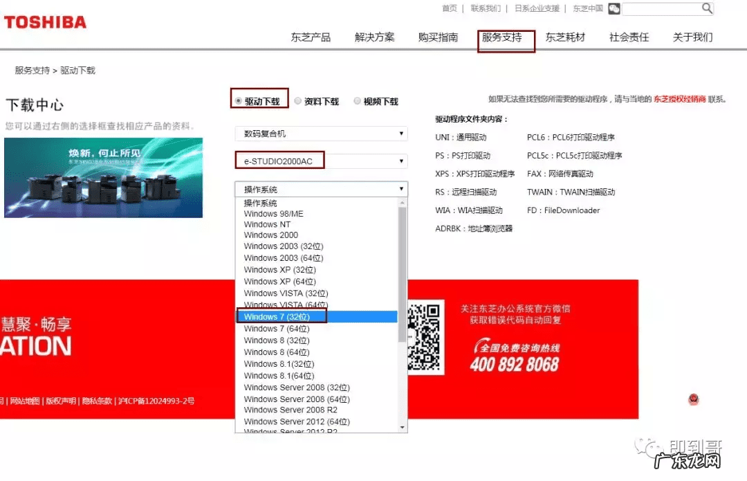Switch to the 服务支持 navigation tab

506,38
